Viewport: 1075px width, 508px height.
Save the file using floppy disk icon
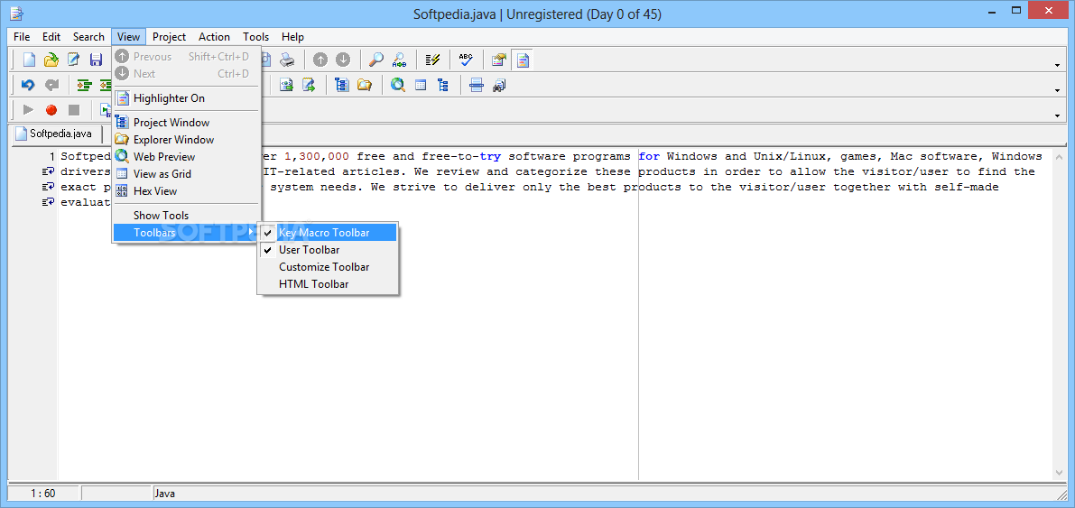pos(96,60)
